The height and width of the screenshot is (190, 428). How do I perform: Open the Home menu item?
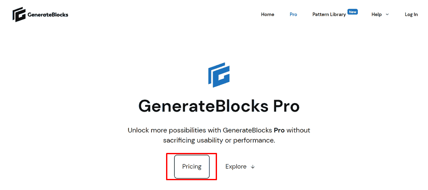tap(267, 14)
